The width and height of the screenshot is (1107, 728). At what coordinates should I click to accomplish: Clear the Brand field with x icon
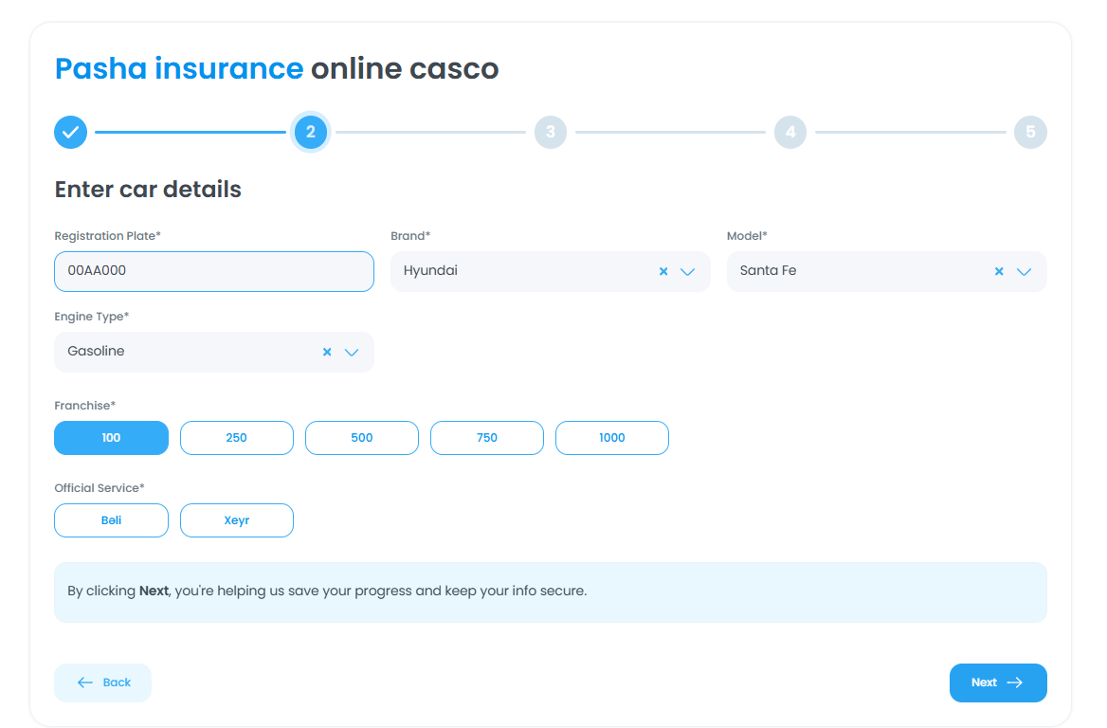663,271
